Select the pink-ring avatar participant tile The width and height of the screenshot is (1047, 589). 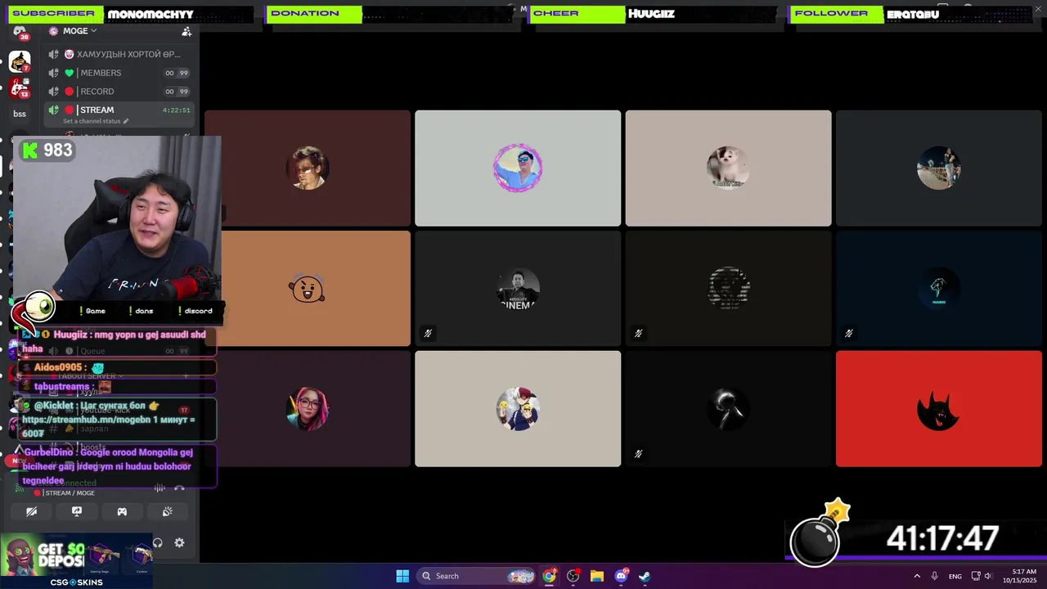[x=518, y=168]
